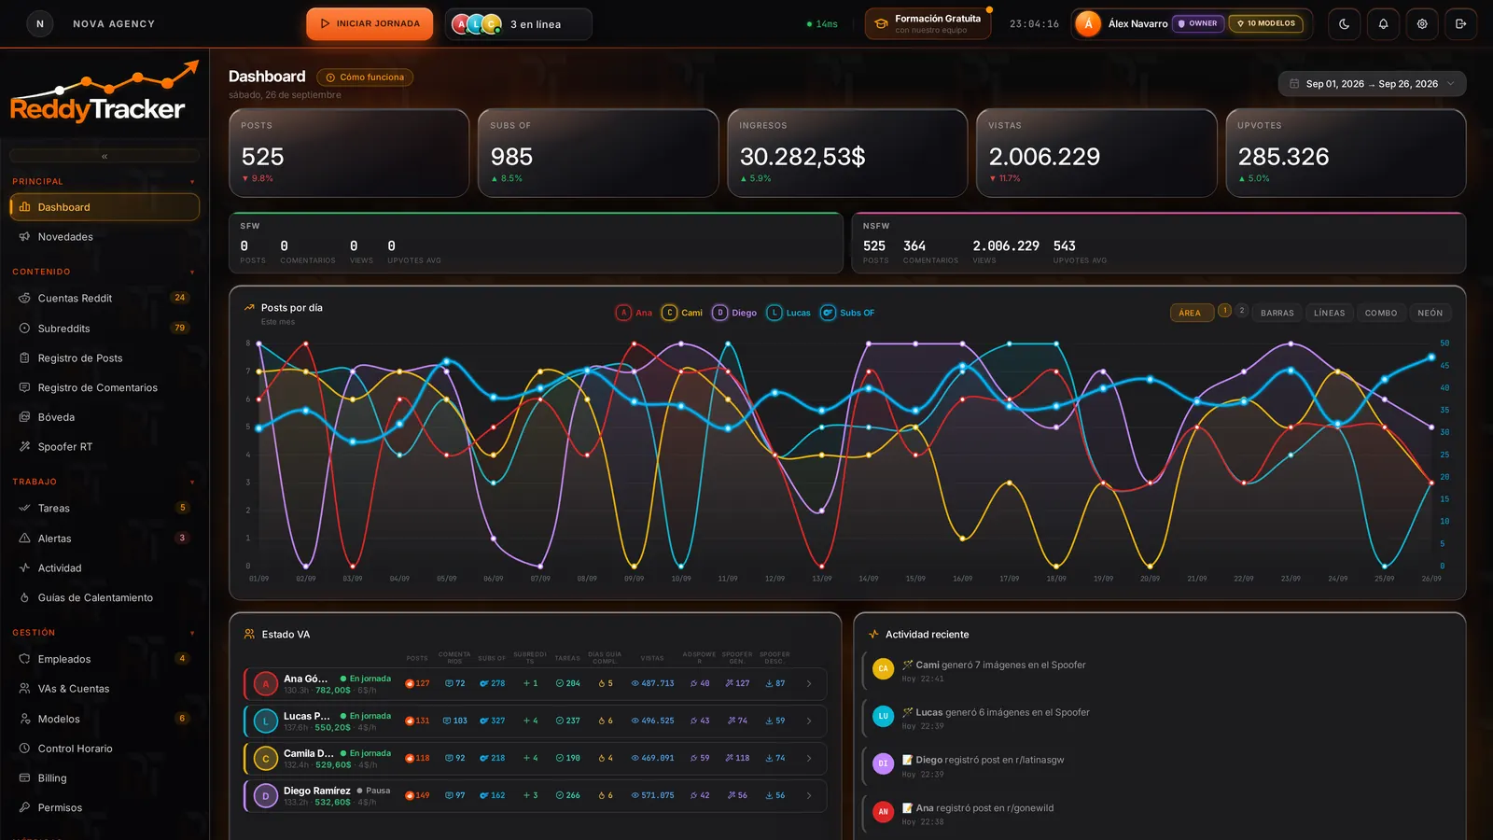The height and width of the screenshot is (840, 1493).
Task: View the 3 en línea users list
Action: tap(519, 24)
